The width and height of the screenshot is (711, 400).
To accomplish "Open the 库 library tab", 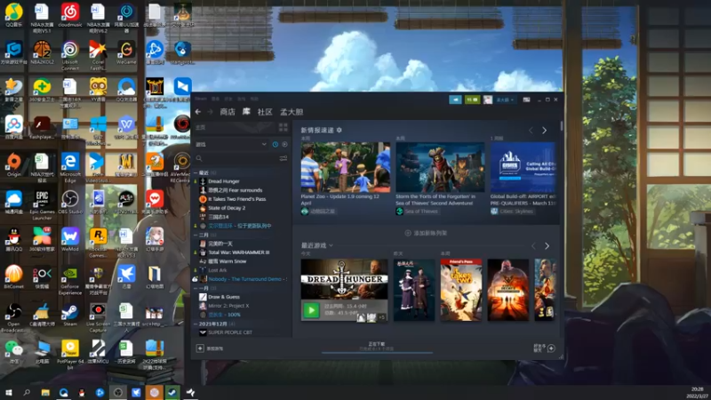I will coord(246,112).
